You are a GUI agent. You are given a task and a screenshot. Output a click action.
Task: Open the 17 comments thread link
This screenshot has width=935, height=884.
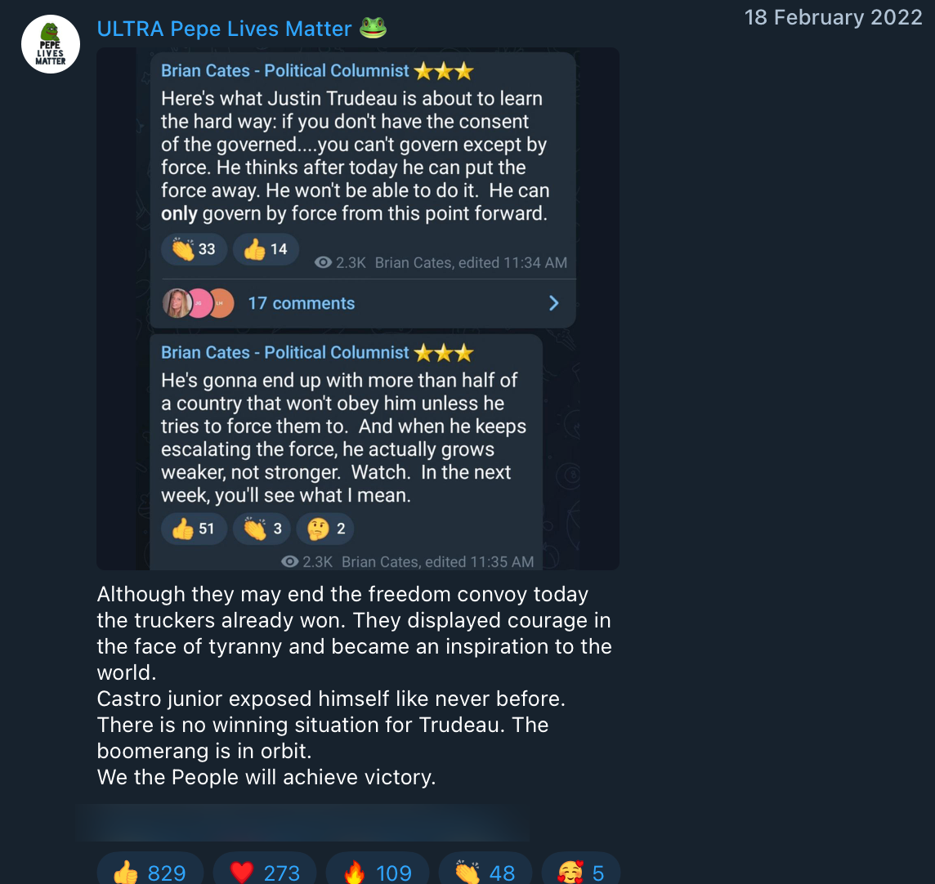301,303
